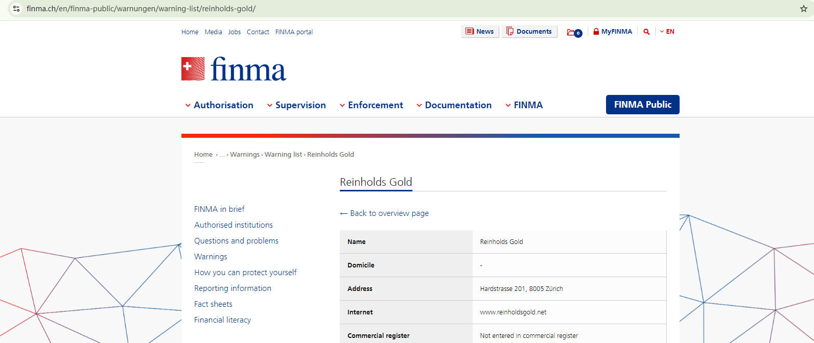Open the EN language dropdown
The height and width of the screenshot is (343, 814).
click(x=667, y=32)
